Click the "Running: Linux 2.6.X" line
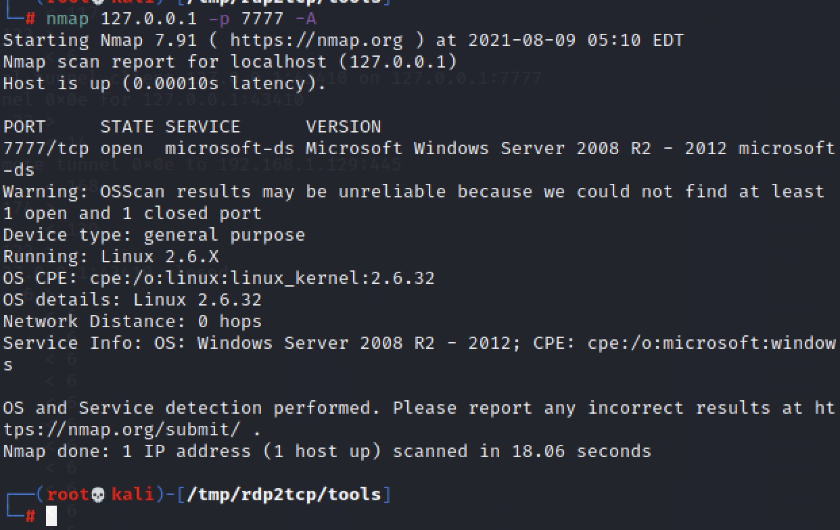 (x=111, y=257)
